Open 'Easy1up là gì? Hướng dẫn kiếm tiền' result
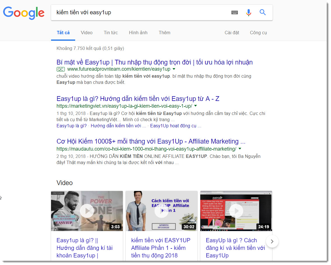 point(138,99)
